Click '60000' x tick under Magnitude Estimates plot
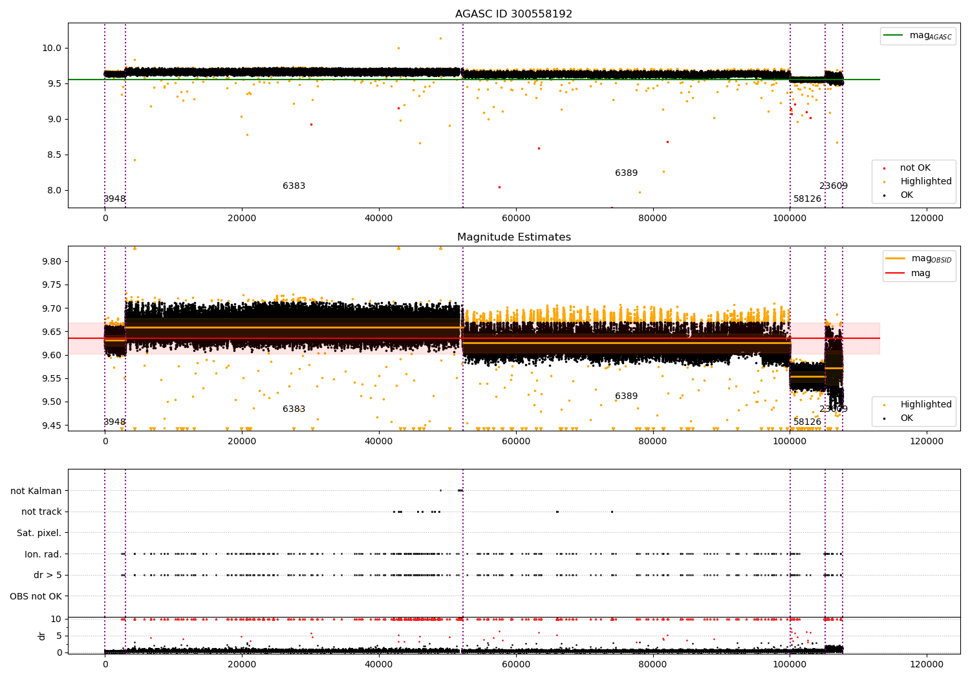Viewport: 970px width, 679px height. (x=515, y=442)
